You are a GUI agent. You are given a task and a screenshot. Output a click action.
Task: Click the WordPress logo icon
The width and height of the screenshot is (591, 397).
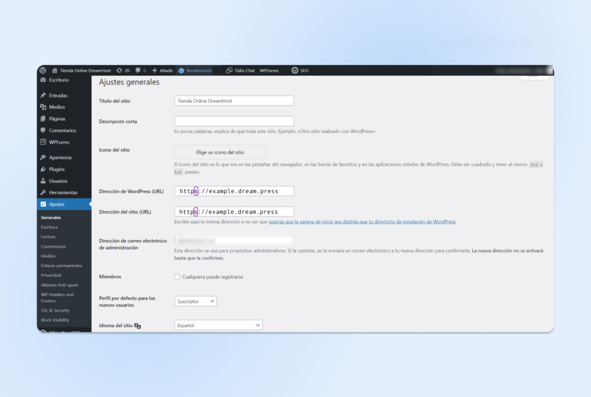point(43,70)
